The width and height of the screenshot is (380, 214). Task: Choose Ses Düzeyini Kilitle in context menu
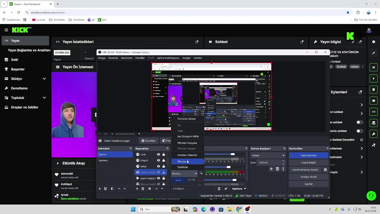188,136
